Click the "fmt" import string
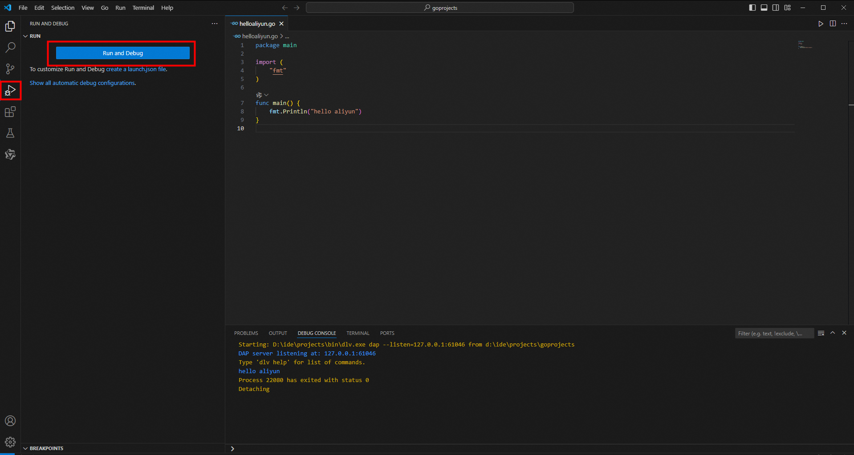 (x=278, y=71)
